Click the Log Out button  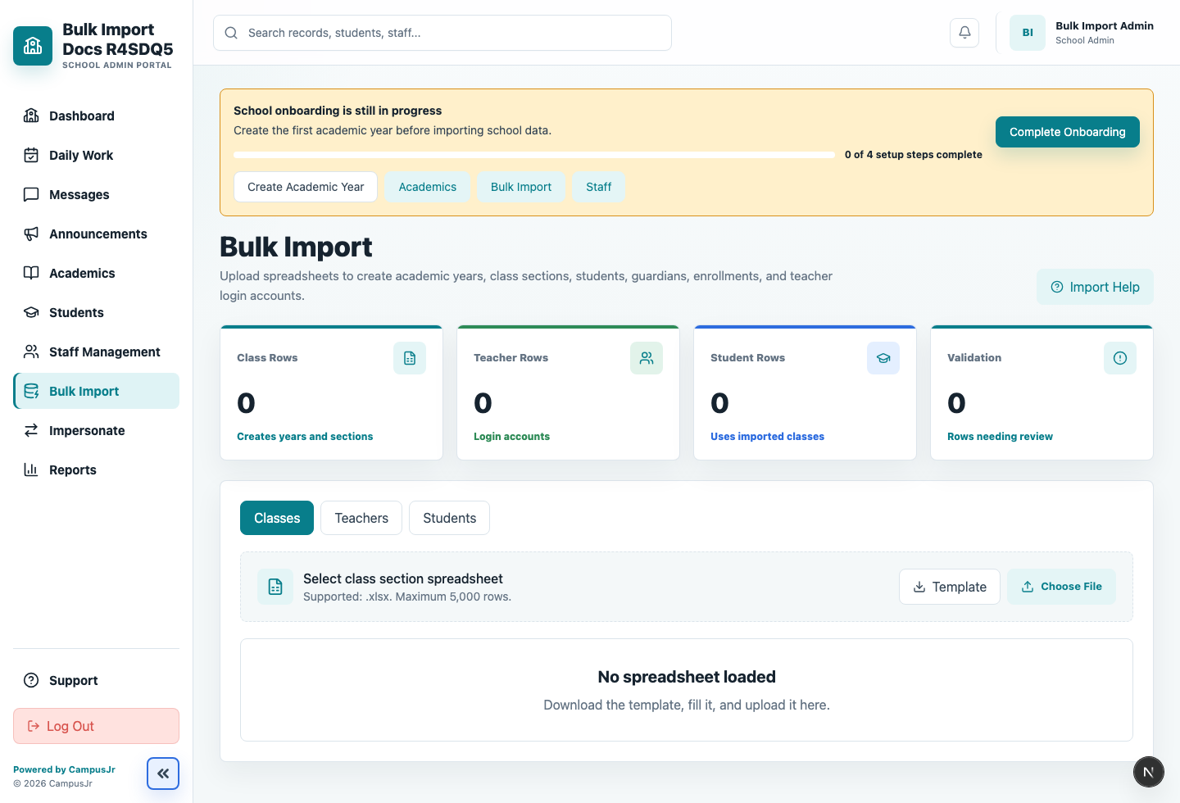(96, 726)
